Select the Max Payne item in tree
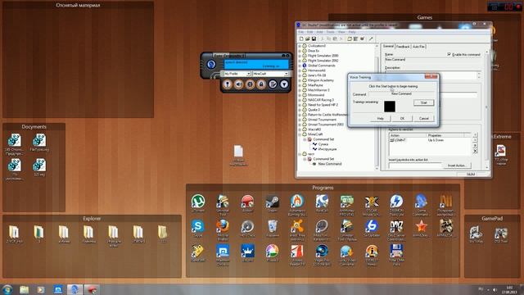The height and width of the screenshot is (295, 524). pyautogui.click(x=315, y=85)
